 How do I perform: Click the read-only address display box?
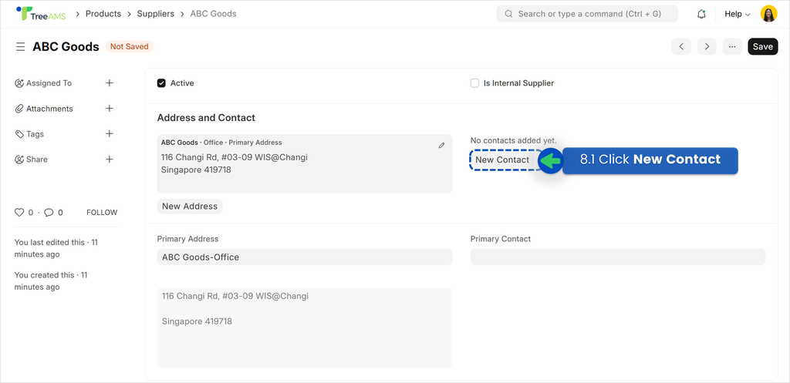(304, 328)
